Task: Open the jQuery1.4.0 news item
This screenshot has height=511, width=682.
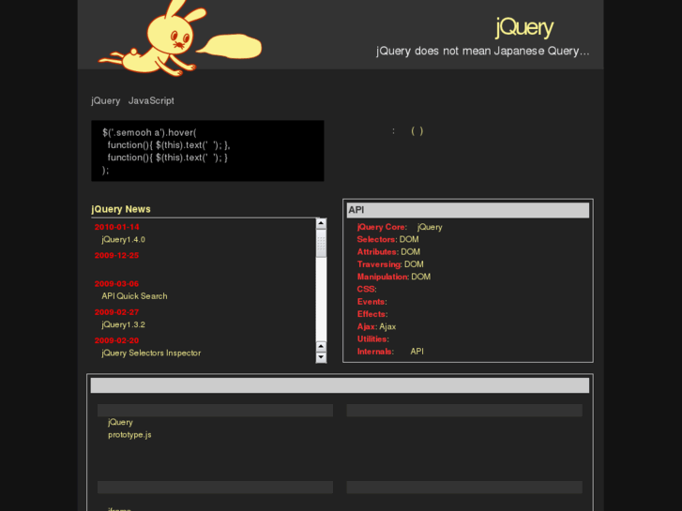Action: (124, 240)
